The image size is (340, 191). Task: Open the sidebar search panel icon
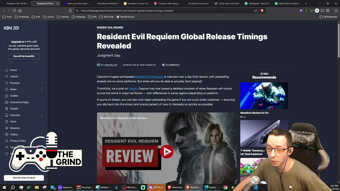pyautogui.click(x=328, y=11)
